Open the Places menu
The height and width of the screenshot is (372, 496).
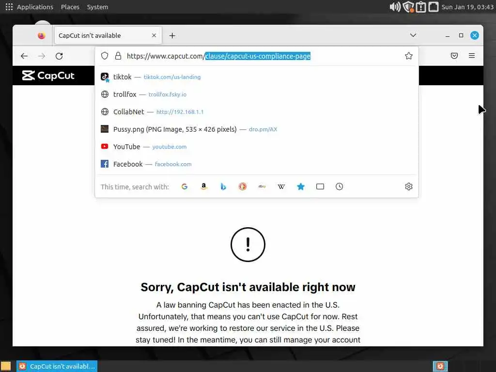pyautogui.click(x=70, y=7)
